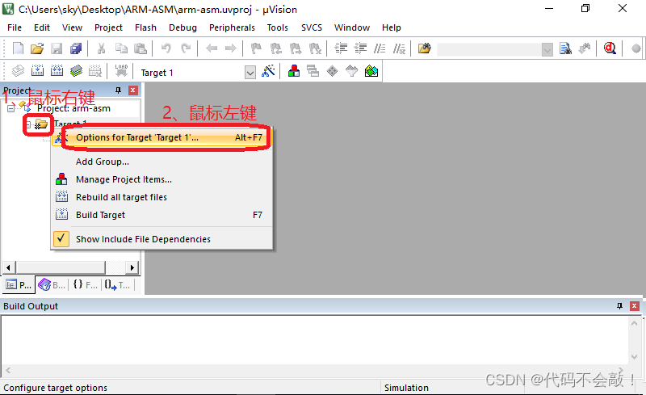Viewport: 646px width, 395px height.
Task: Start debug session icon
Action: [610, 48]
